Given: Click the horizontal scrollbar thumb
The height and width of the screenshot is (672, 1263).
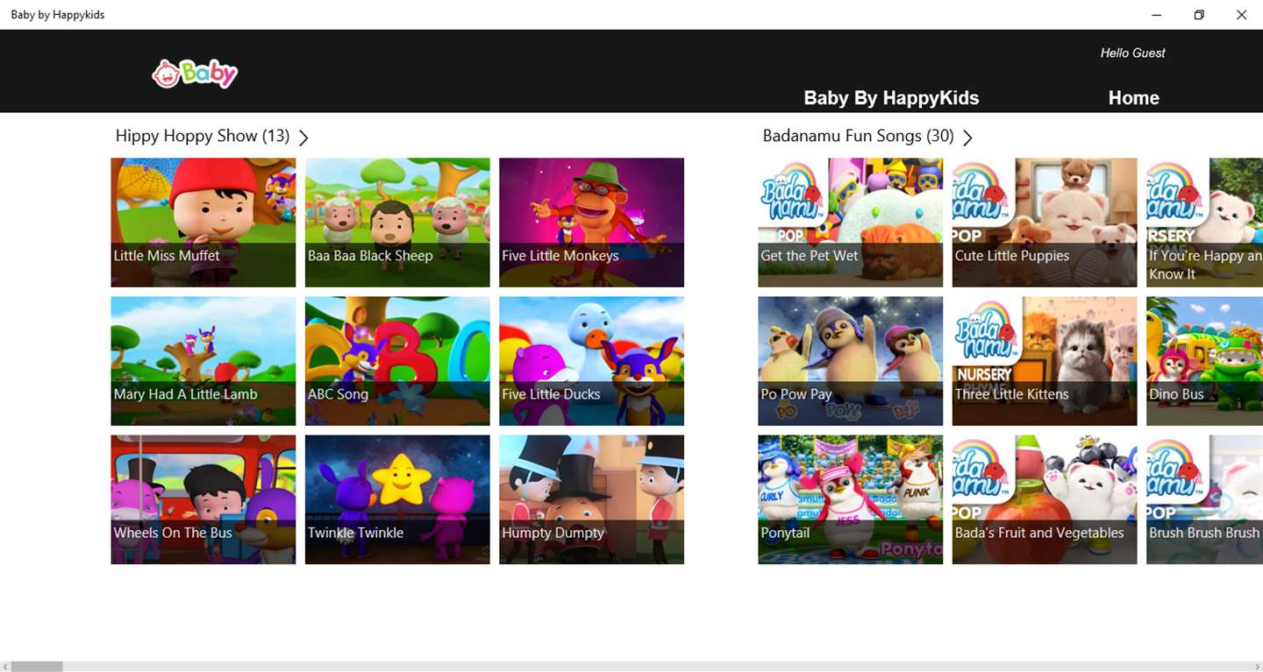Looking at the screenshot, I should [x=36, y=666].
